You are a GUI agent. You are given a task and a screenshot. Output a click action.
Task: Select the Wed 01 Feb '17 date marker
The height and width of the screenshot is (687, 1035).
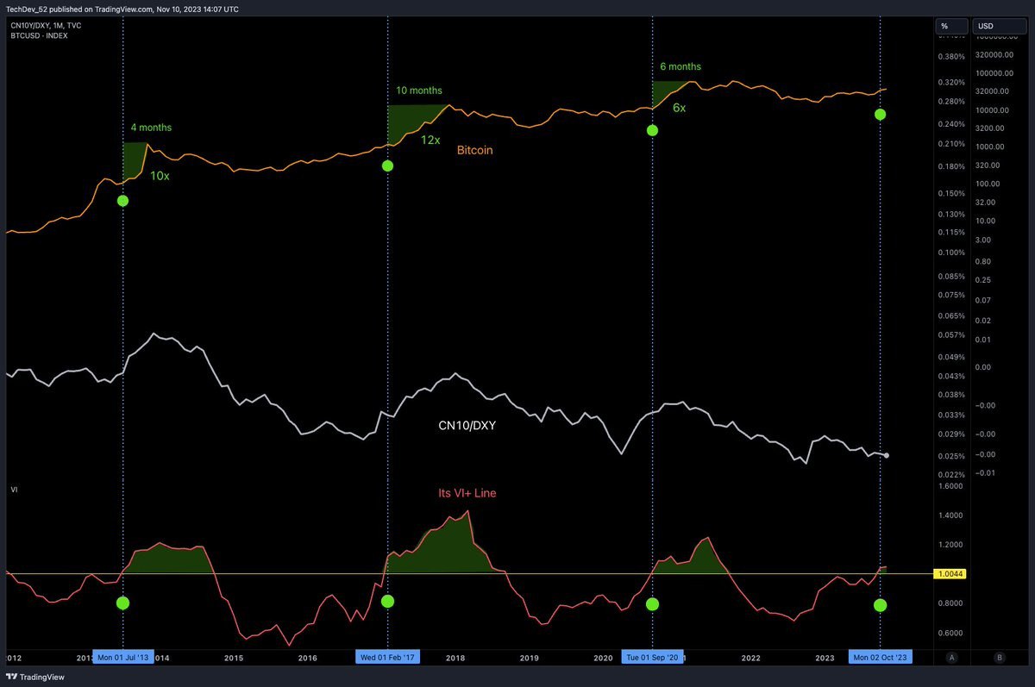tap(387, 658)
